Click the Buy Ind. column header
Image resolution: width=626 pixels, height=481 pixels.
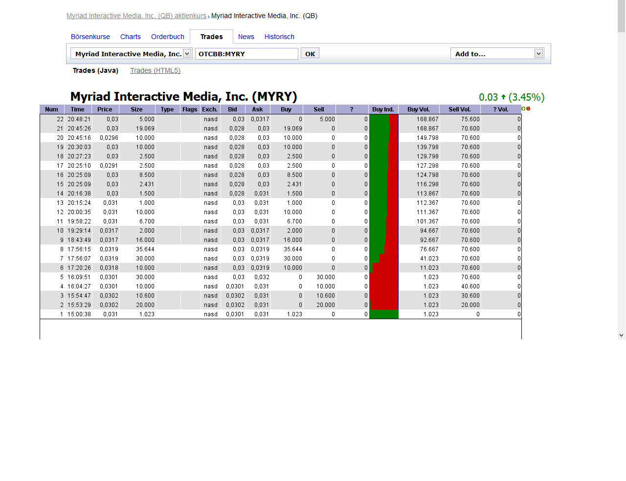383,109
